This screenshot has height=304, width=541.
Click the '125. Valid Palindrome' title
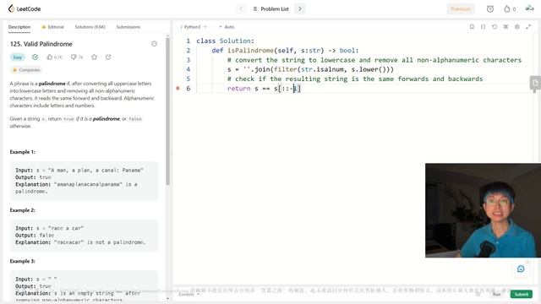41,44
